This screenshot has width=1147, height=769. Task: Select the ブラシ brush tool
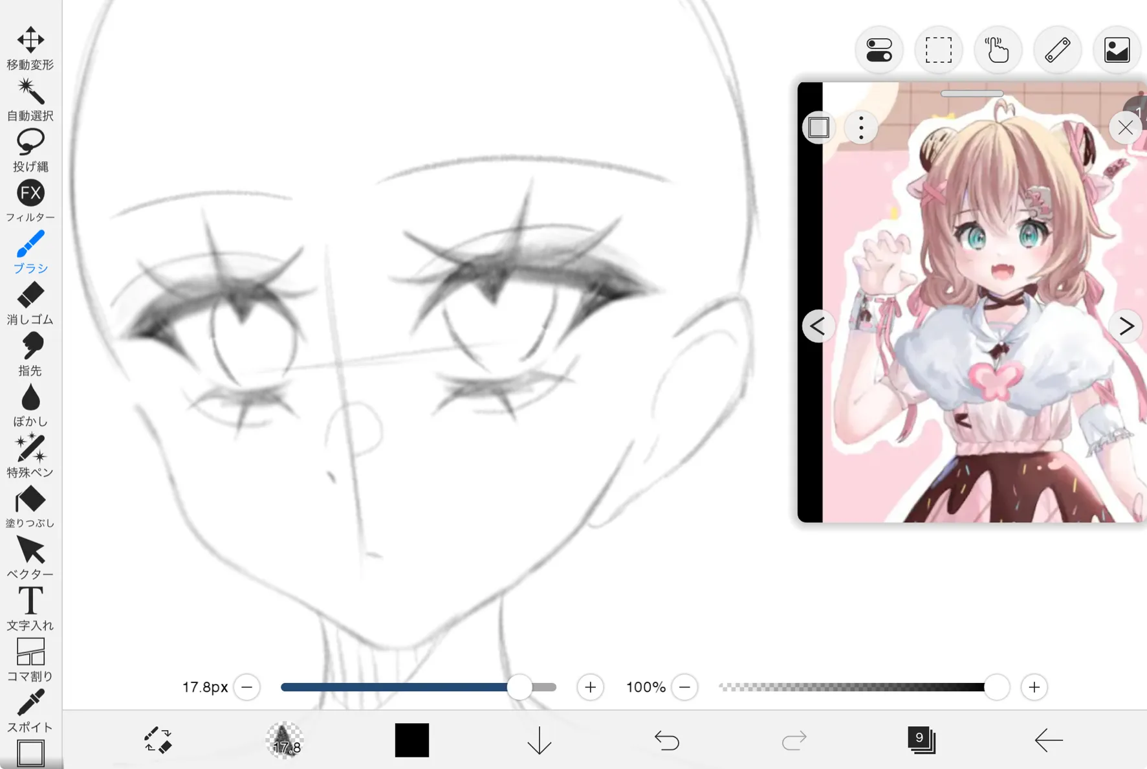30,252
